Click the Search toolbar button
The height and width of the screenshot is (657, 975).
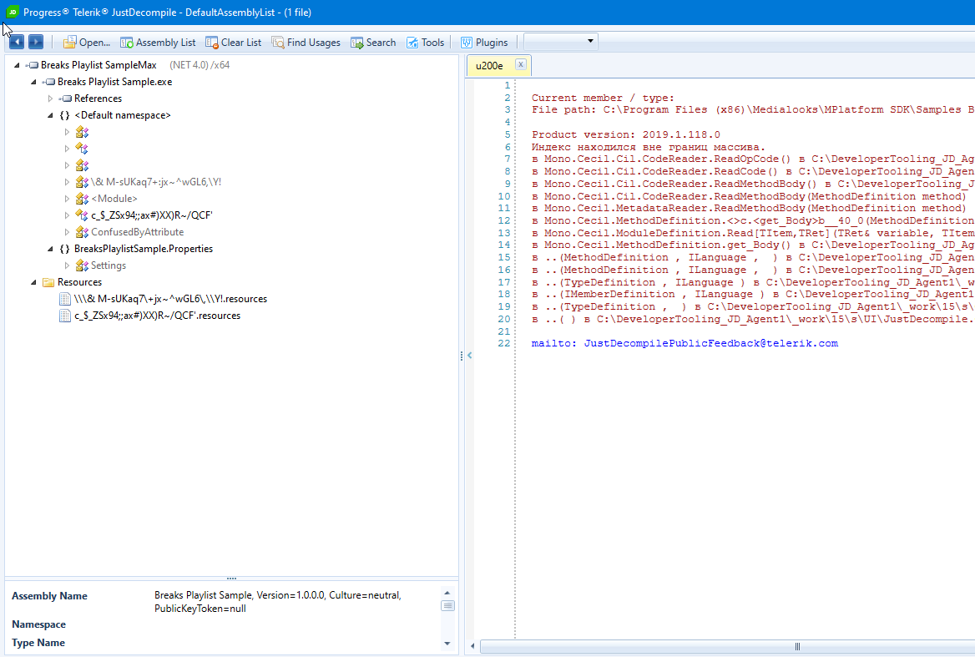tap(373, 43)
